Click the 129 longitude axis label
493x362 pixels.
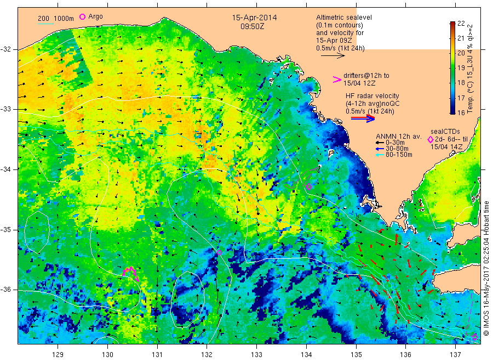[x=58, y=355]
